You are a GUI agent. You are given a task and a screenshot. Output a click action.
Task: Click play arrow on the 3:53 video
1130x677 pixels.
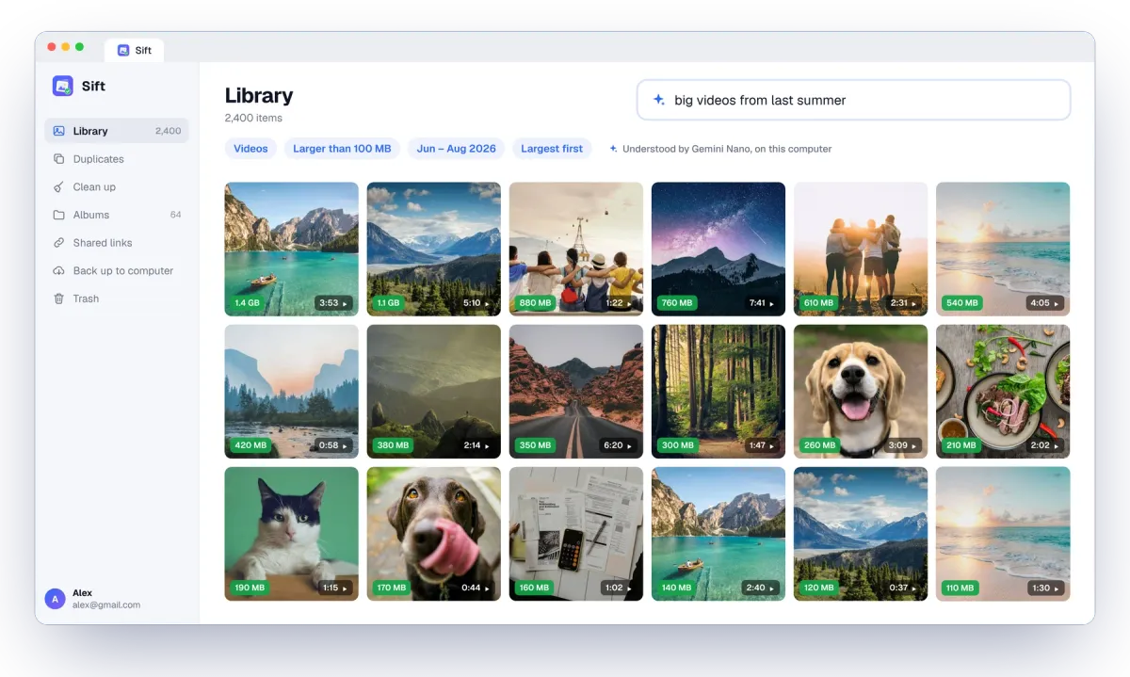click(346, 303)
